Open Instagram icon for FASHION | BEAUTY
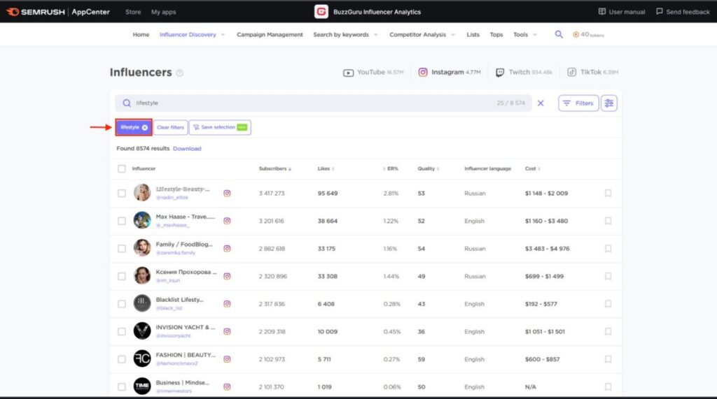 point(227,359)
